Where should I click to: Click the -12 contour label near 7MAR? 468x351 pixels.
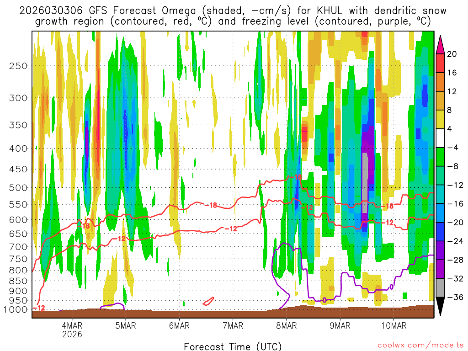click(231, 229)
